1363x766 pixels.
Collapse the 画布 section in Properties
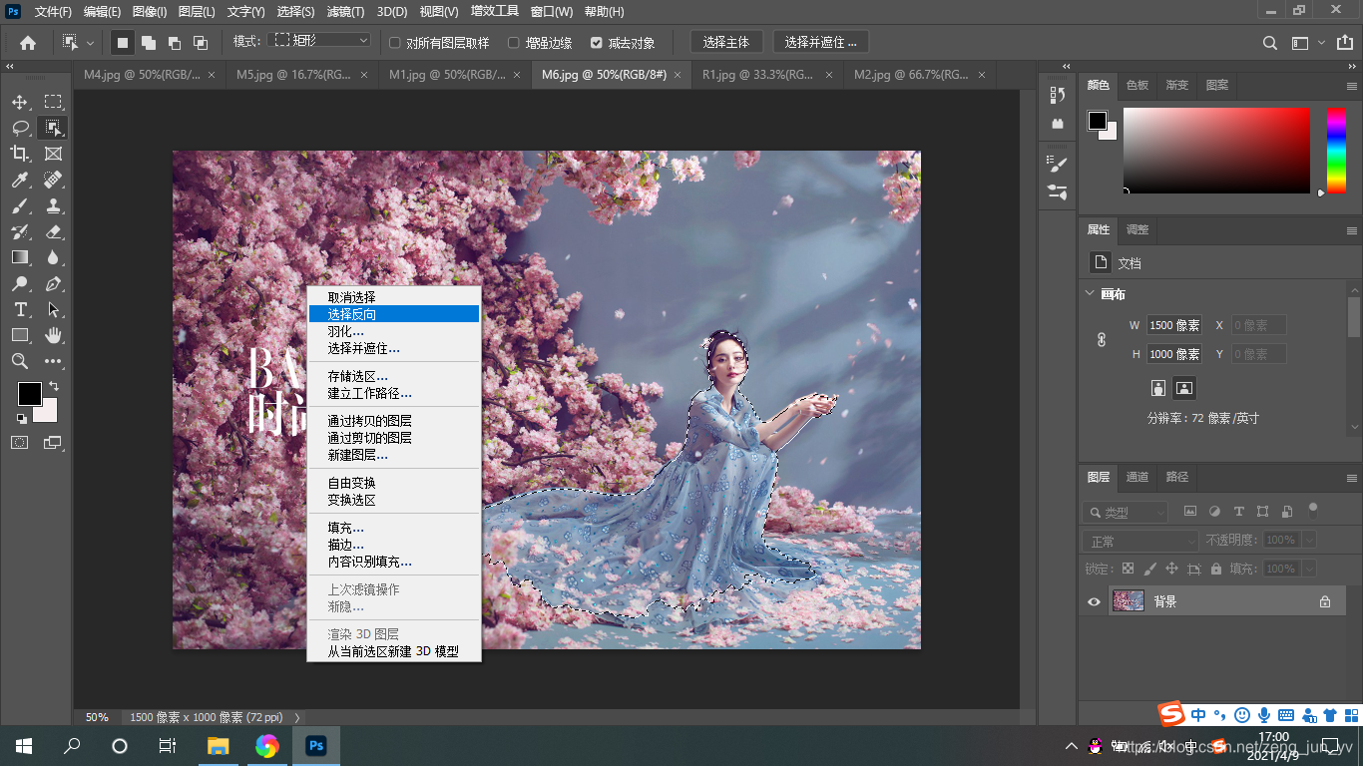[x=1090, y=293]
